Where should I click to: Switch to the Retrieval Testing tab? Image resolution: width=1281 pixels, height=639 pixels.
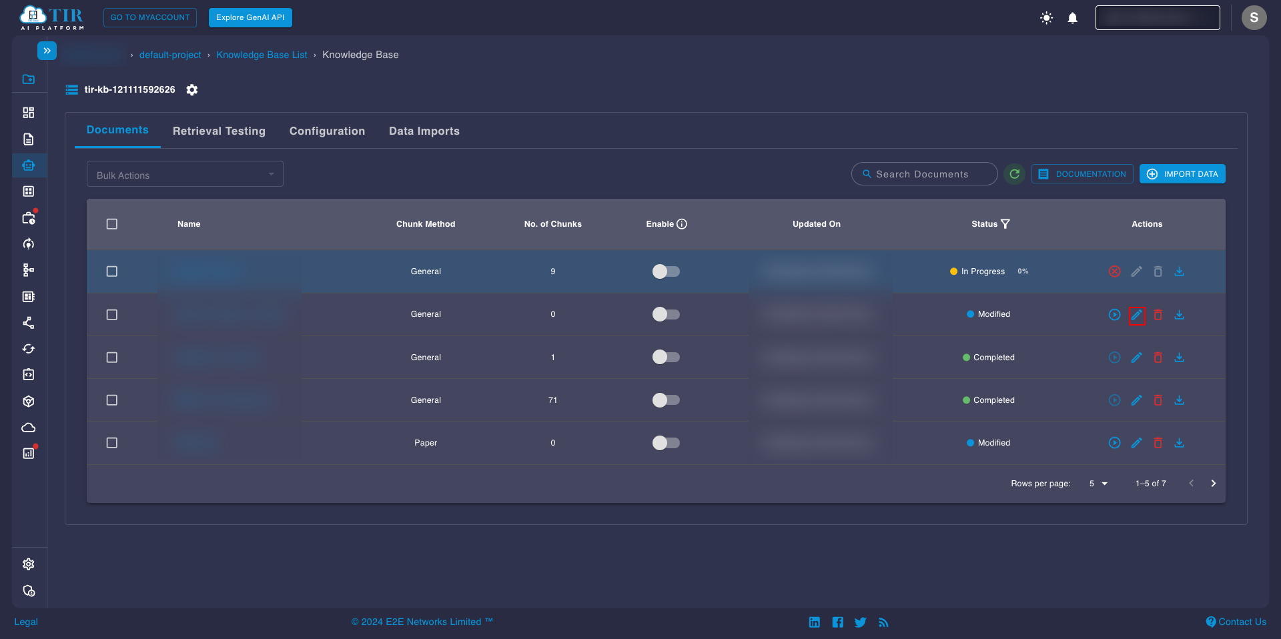pos(219,131)
